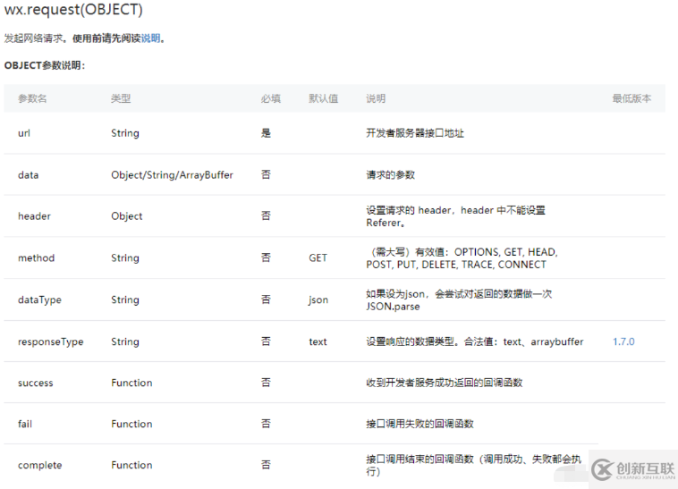Click the method parameter name

pyautogui.click(x=36, y=258)
